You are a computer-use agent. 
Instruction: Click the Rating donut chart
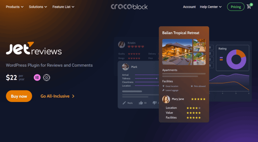click(x=236, y=59)
